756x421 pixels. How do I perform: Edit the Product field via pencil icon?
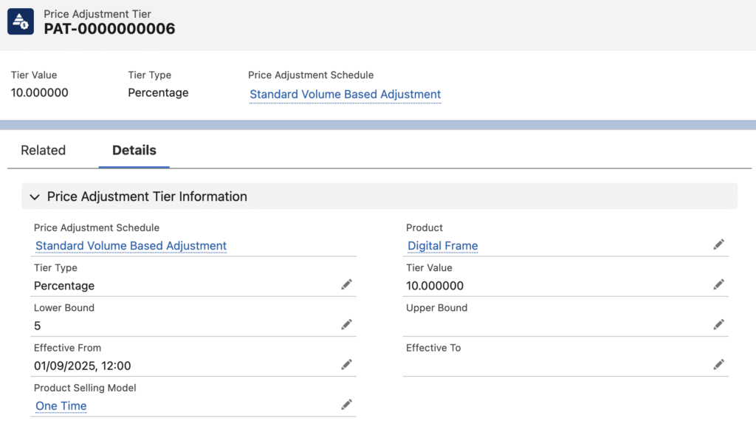tap(718, 244)
